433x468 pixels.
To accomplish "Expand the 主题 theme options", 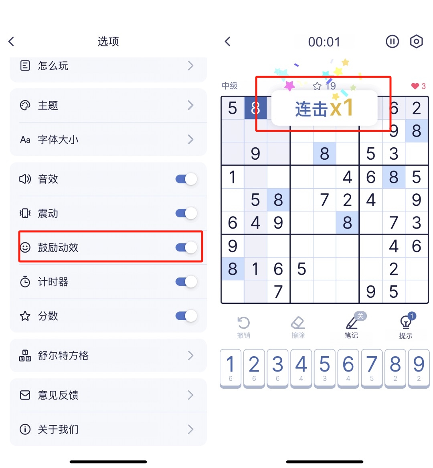I will coord(108,105).
